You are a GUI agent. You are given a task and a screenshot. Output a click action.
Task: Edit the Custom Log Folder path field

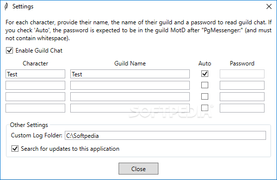pos(165,135)
